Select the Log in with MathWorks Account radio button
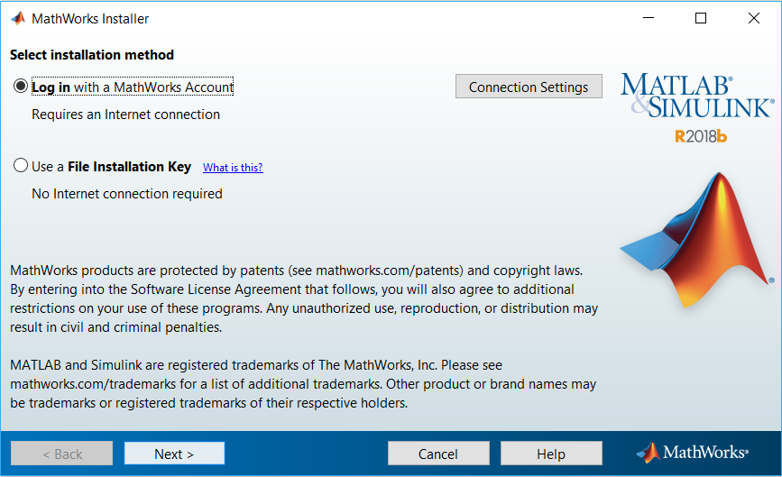This screenshot has width=782, height=477. pyautogui.click(x=21, y=87)
